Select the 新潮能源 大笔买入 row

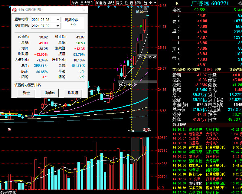point(207,134)
